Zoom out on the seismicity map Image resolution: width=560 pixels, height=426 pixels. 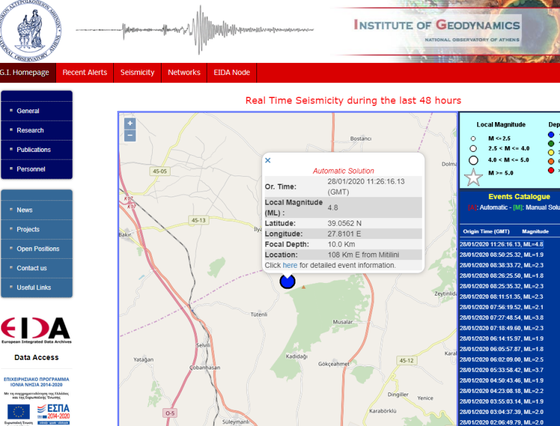pos(130,135)
